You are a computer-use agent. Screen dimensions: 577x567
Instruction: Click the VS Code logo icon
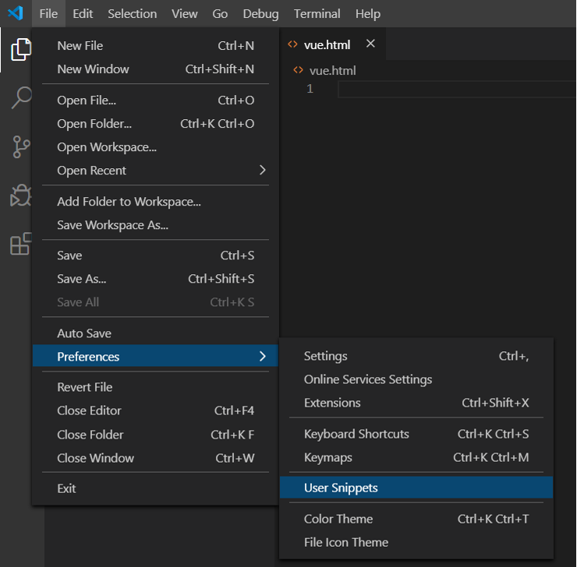pyautogui.click(x=16, y=13)
